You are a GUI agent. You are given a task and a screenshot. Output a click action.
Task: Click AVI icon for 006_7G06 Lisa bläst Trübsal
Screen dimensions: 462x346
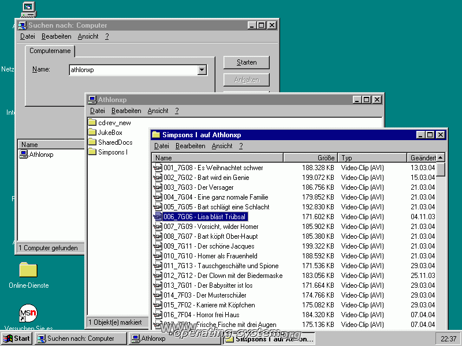158,217
